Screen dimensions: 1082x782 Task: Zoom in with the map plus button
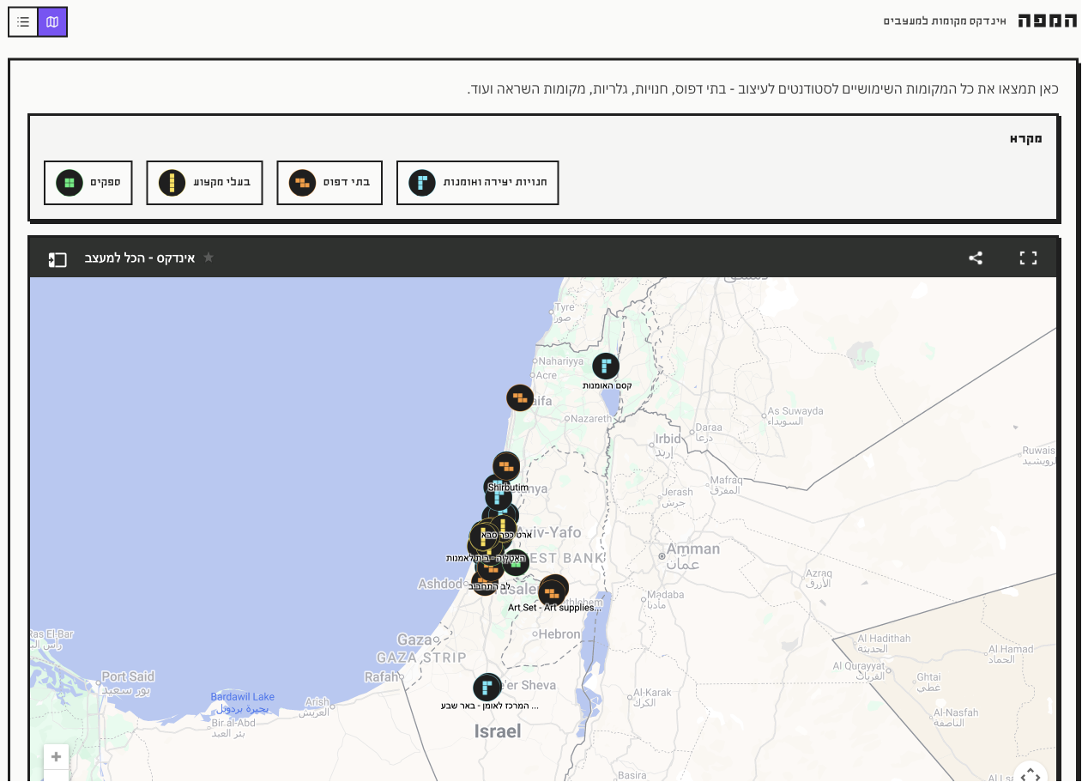pyautogui.click(x=56, y=756)
